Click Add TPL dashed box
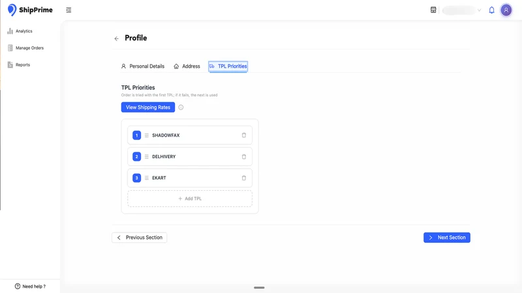The width and height of the screenshot is (522, 293). pos(190,199)
